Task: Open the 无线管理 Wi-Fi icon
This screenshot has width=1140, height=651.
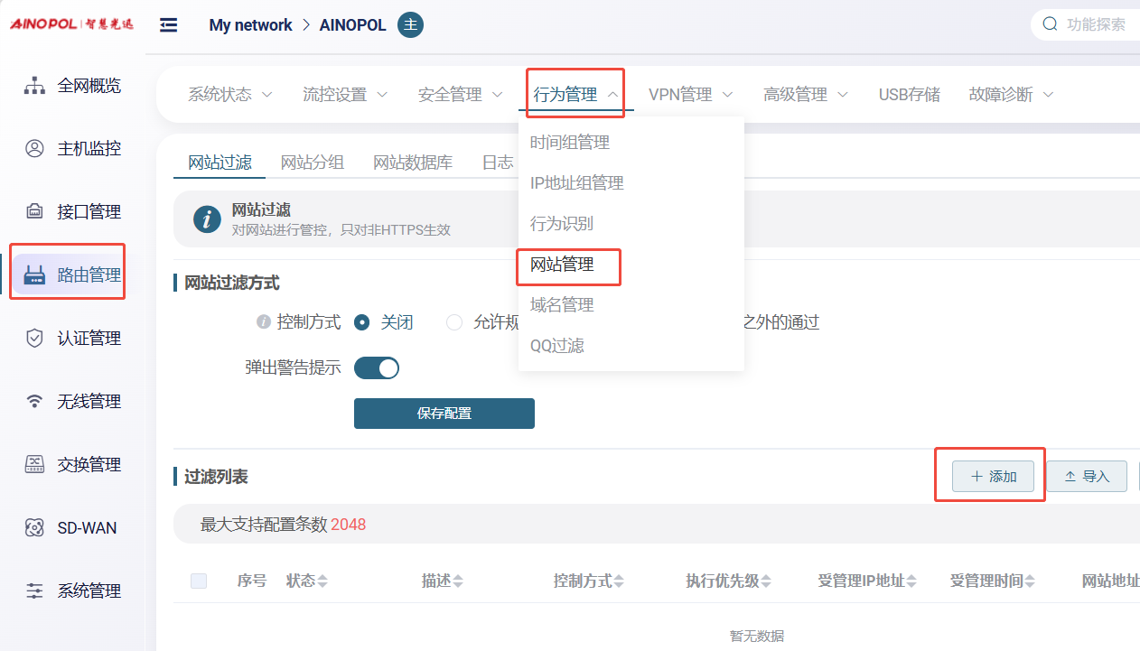Action: (34, 402)
